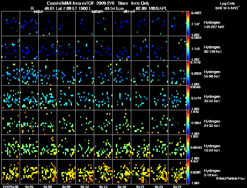Click the Hydrogen 13-24 keV color bar

point(188,147)
